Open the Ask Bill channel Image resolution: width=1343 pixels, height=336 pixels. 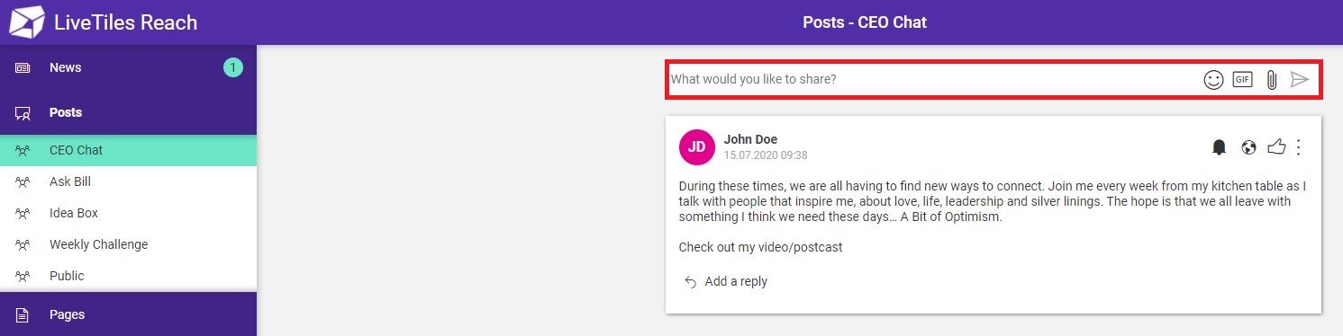tap(128, 181)
